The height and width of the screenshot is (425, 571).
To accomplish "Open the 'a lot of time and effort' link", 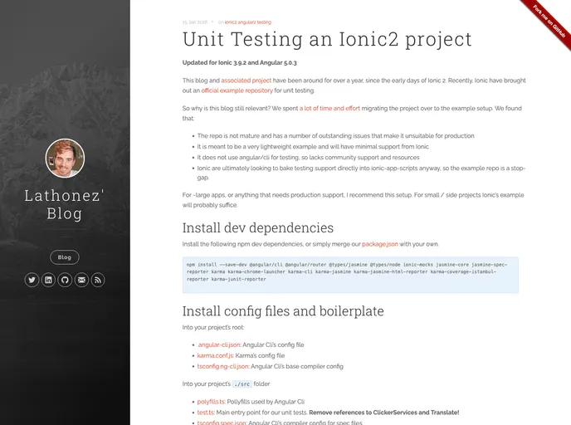I will [x=329, y=108].
